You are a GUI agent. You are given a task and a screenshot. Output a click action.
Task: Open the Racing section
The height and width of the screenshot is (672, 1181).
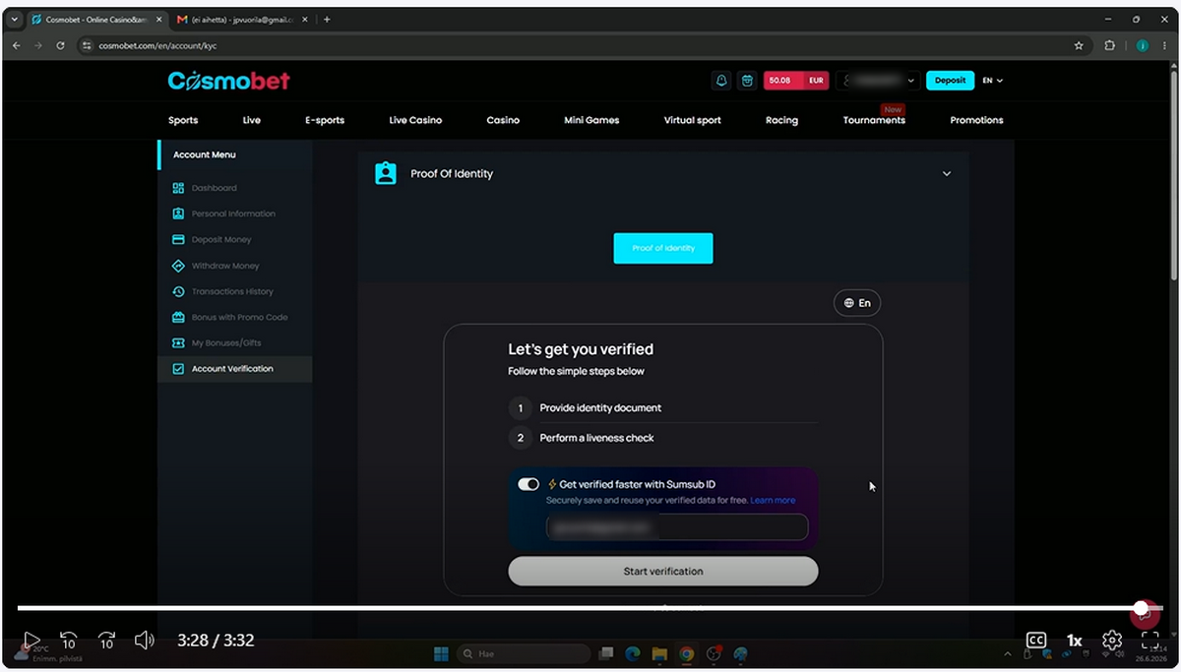point(782,120)
